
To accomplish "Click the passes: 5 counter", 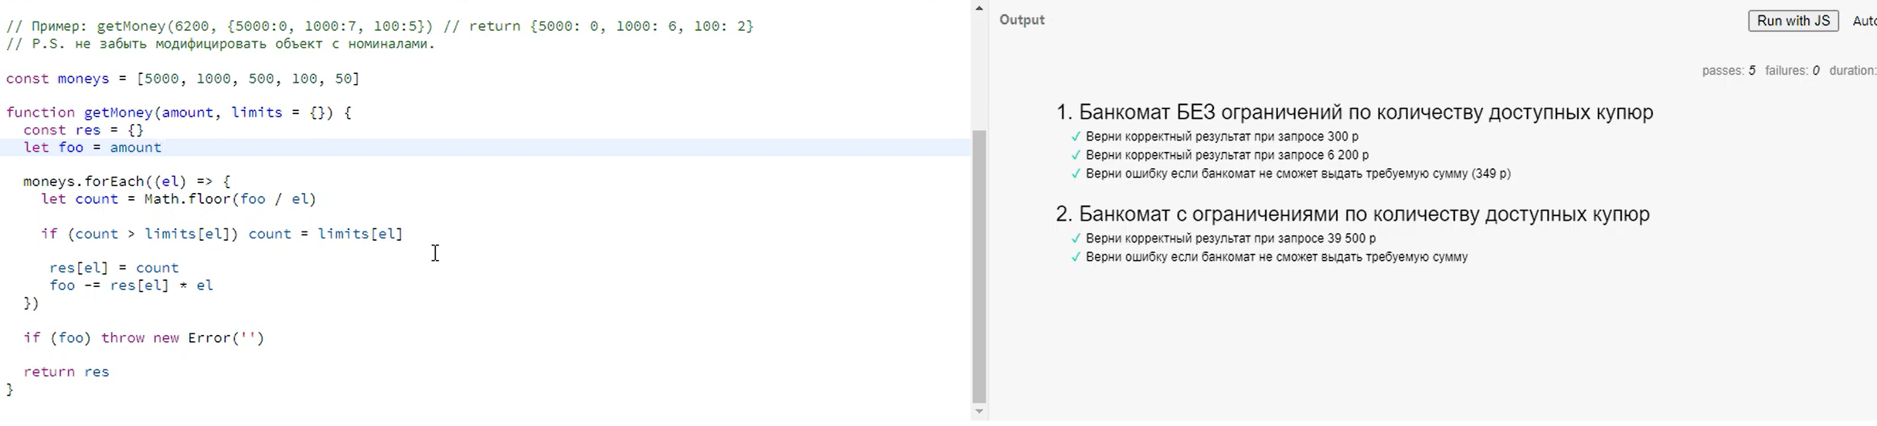I will tap(1728, 71).
